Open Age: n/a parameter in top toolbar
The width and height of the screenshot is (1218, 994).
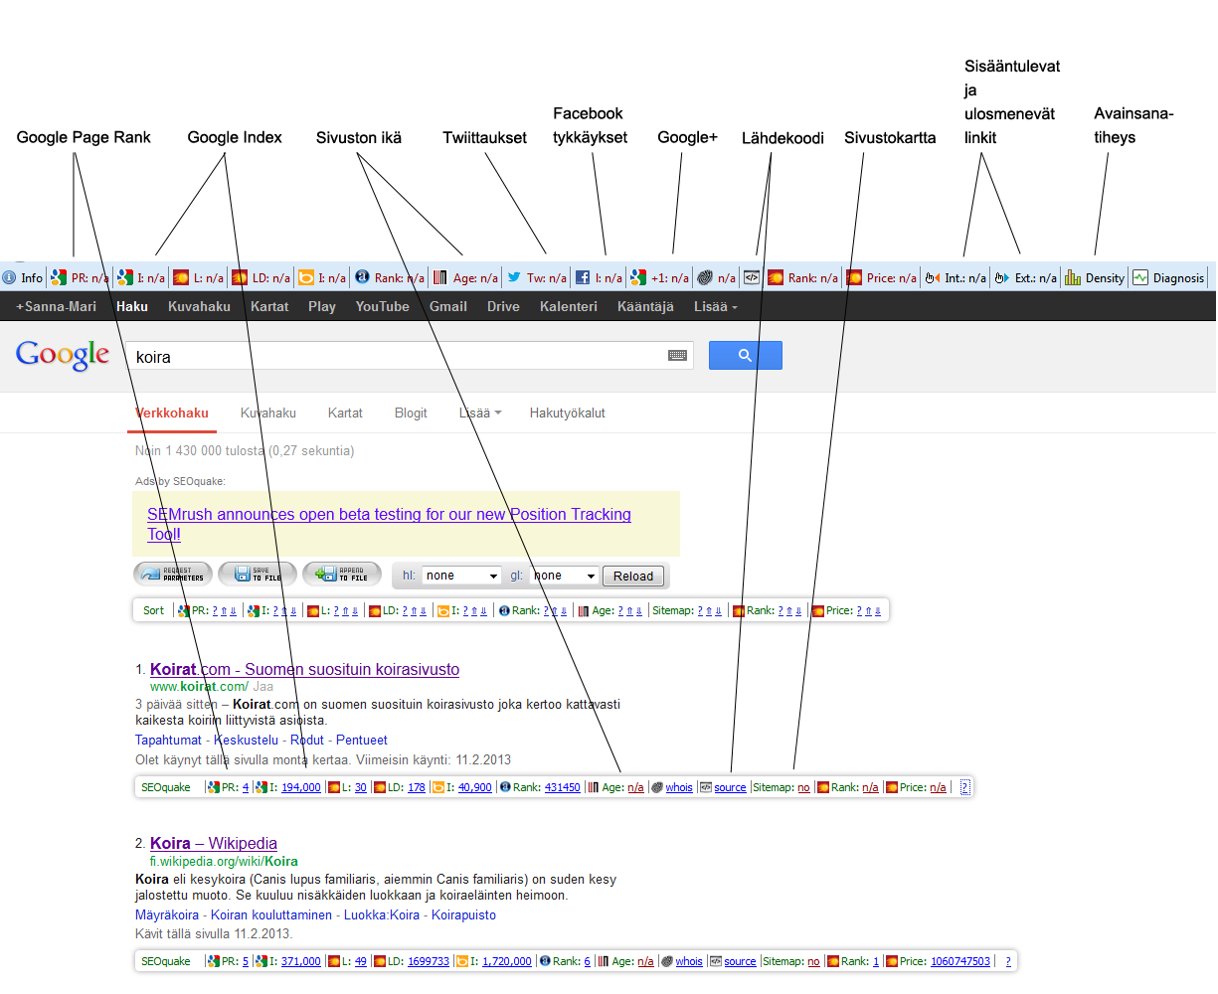pos(465,278)
